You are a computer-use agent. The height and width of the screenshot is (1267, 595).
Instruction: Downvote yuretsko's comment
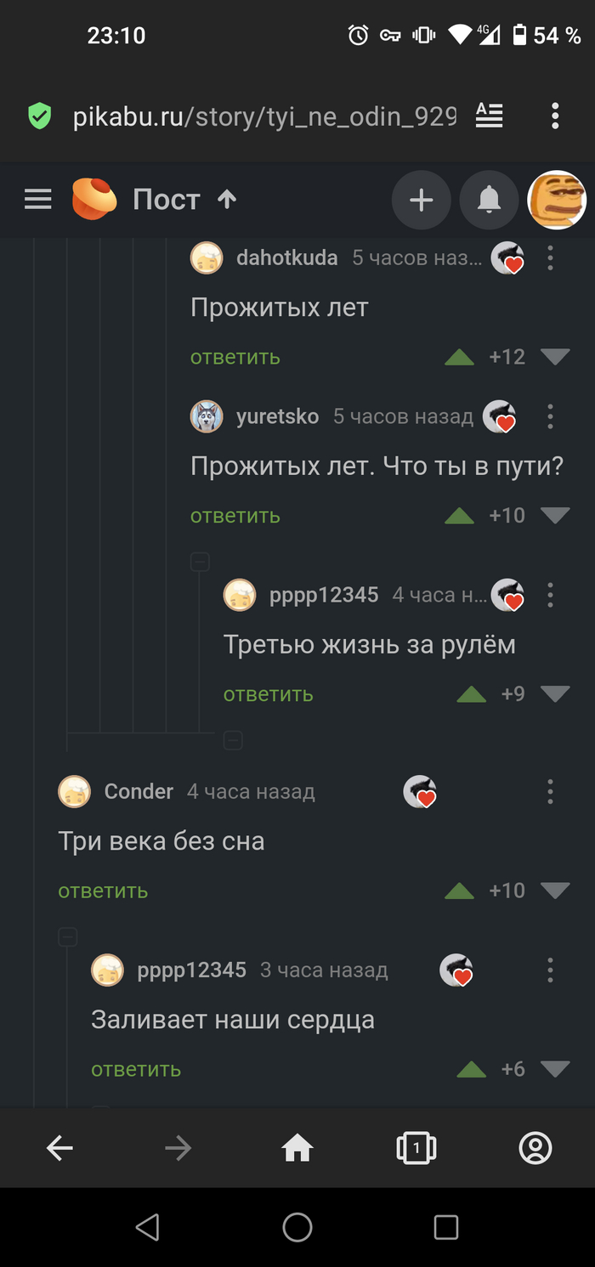555,515
